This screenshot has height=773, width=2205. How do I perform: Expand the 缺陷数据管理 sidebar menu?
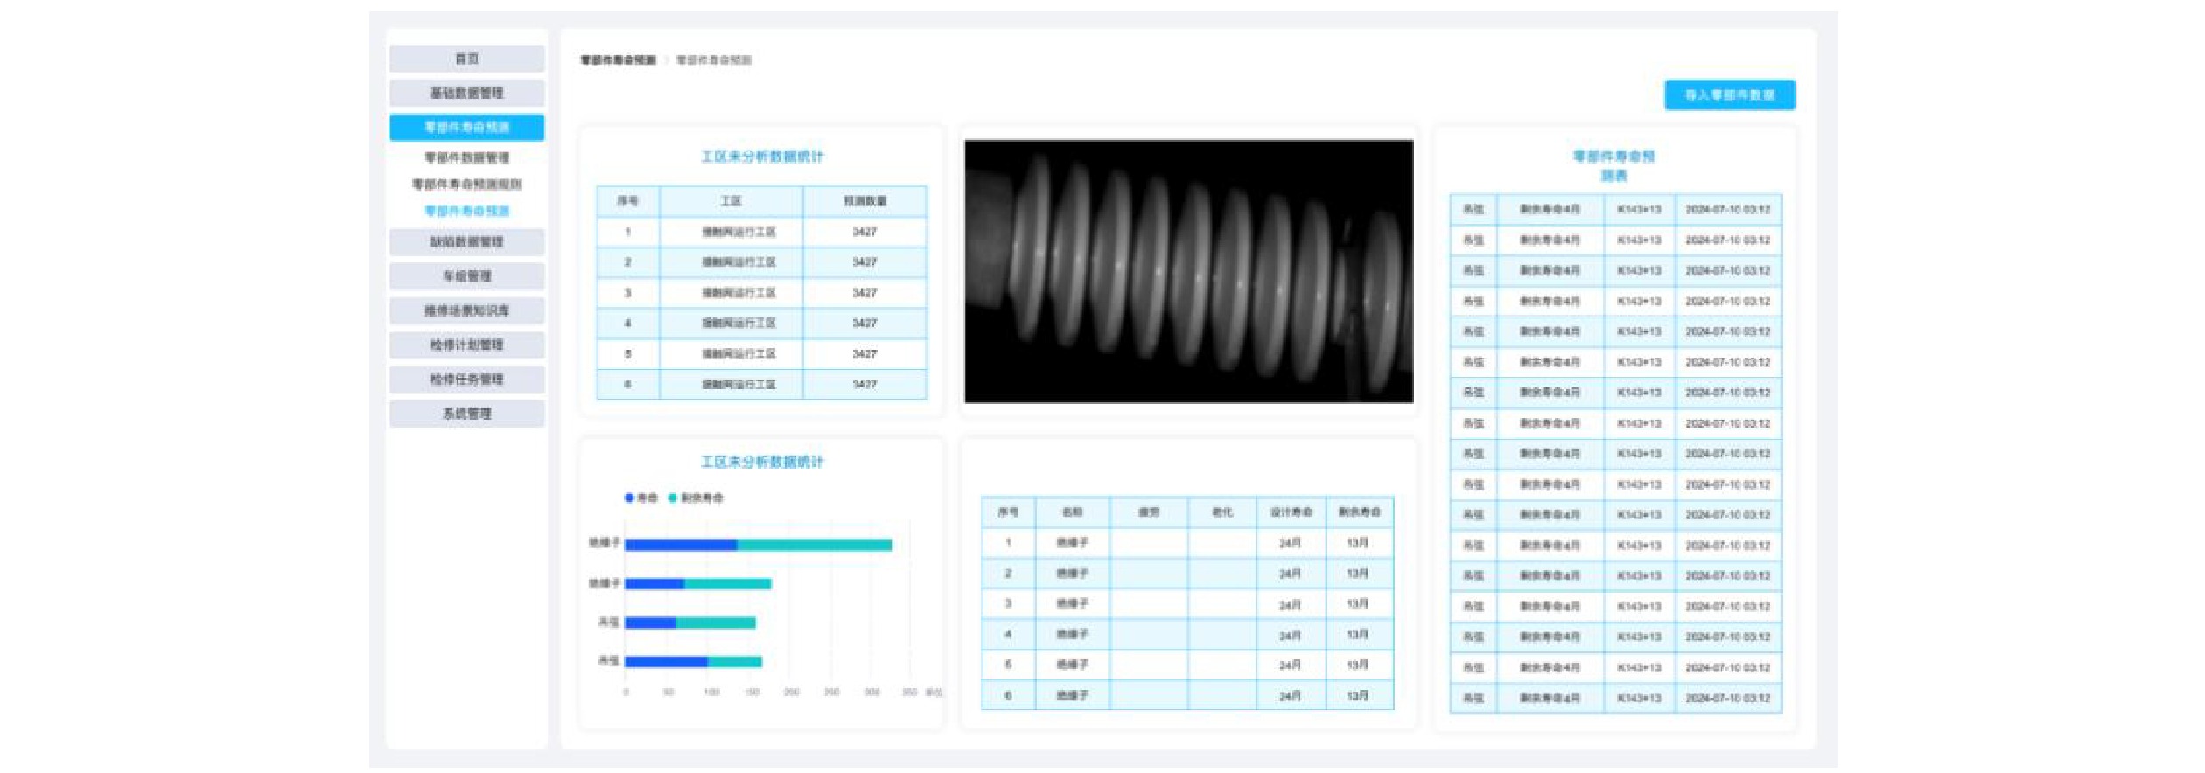(x=466, y=242)
